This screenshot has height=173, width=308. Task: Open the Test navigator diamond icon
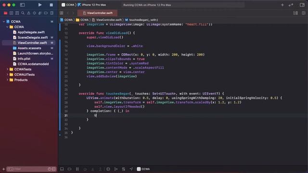tap(34, 13)
